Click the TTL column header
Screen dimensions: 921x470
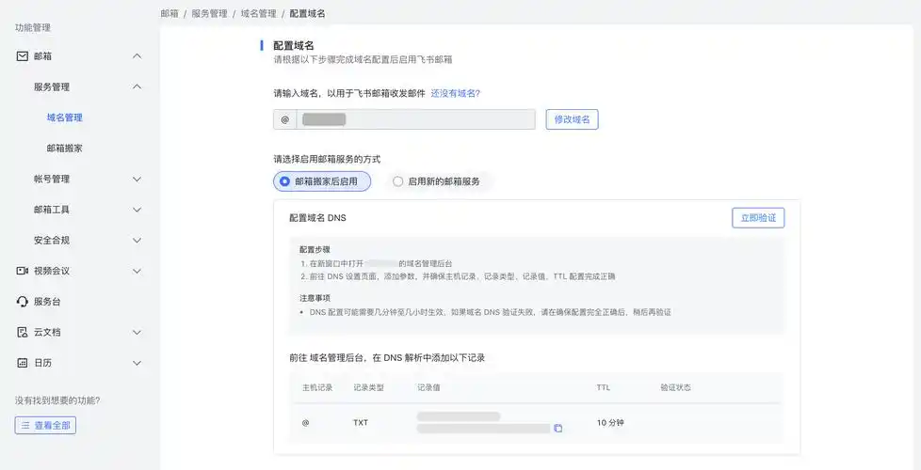pyautogui.click(x=604, y=388)
